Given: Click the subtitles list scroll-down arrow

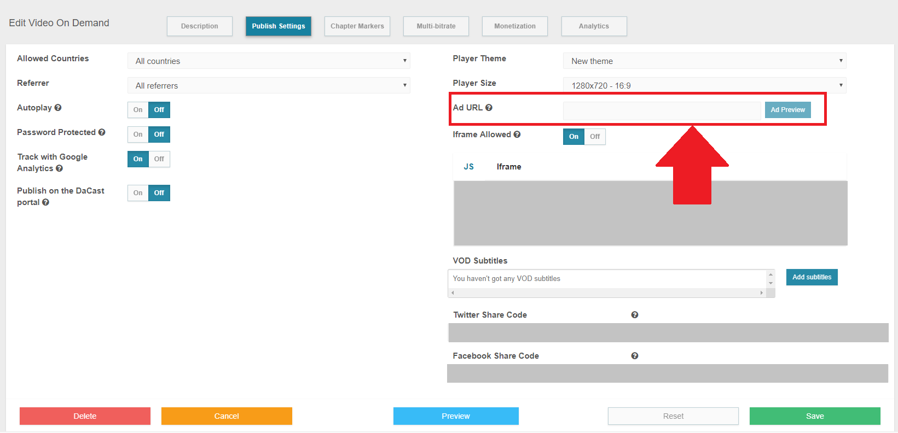Looking at the screenshot, I should click(x=770, y=283).
